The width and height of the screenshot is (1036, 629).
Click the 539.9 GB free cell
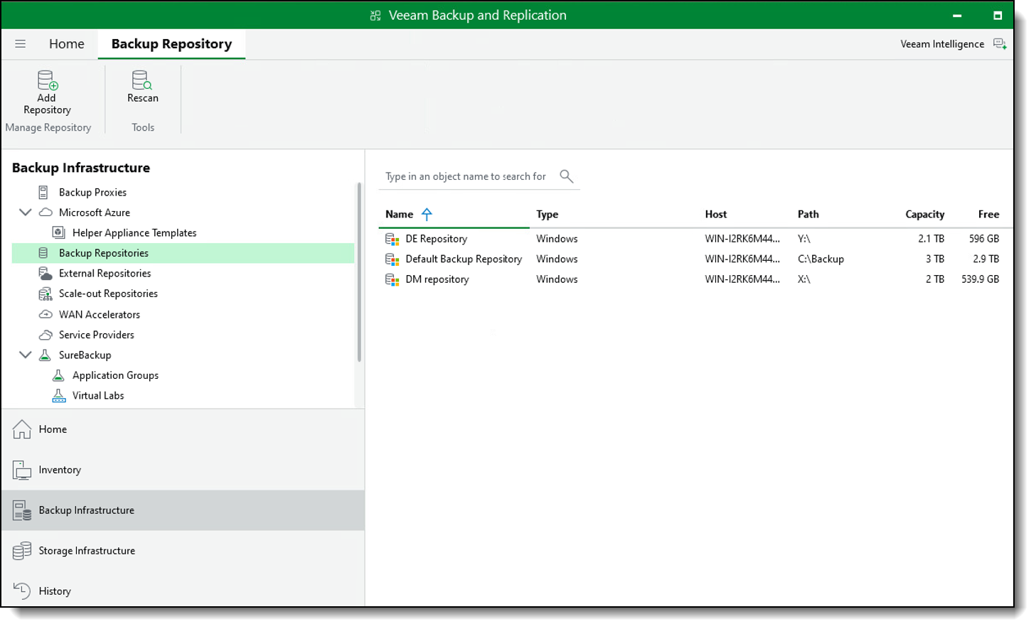981,279
